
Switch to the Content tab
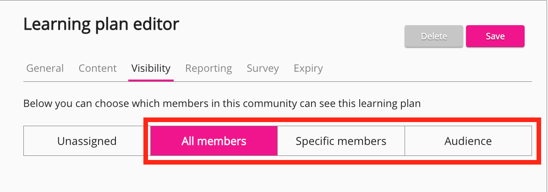tap(98, 69)
